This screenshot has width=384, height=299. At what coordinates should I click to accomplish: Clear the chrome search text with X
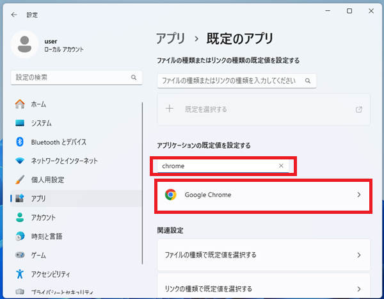[281, 166]
